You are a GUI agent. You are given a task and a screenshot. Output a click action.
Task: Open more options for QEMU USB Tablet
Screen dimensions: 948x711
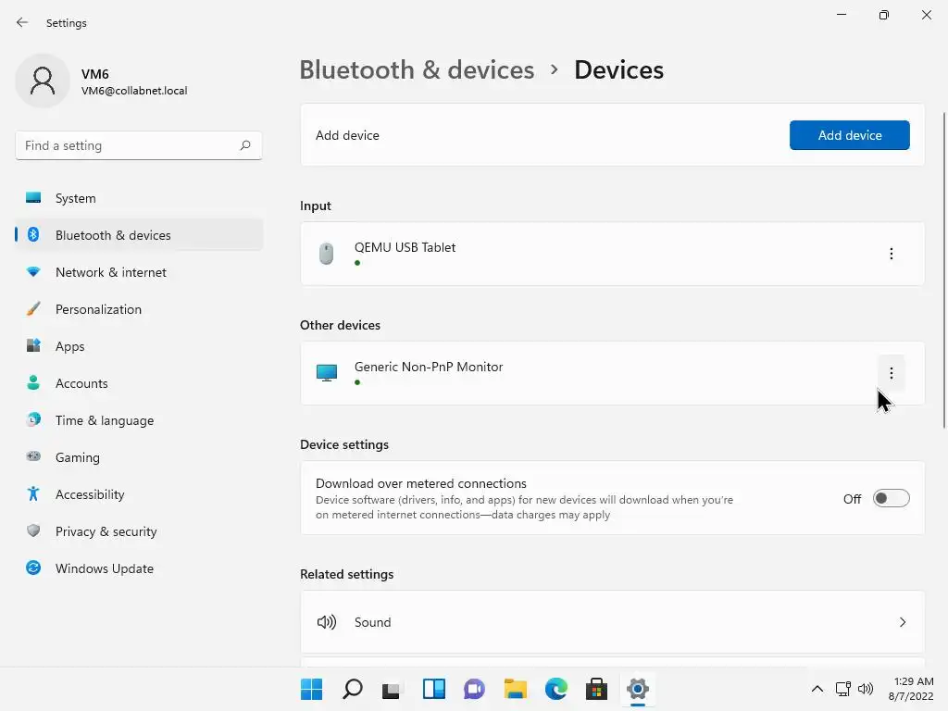891,254
